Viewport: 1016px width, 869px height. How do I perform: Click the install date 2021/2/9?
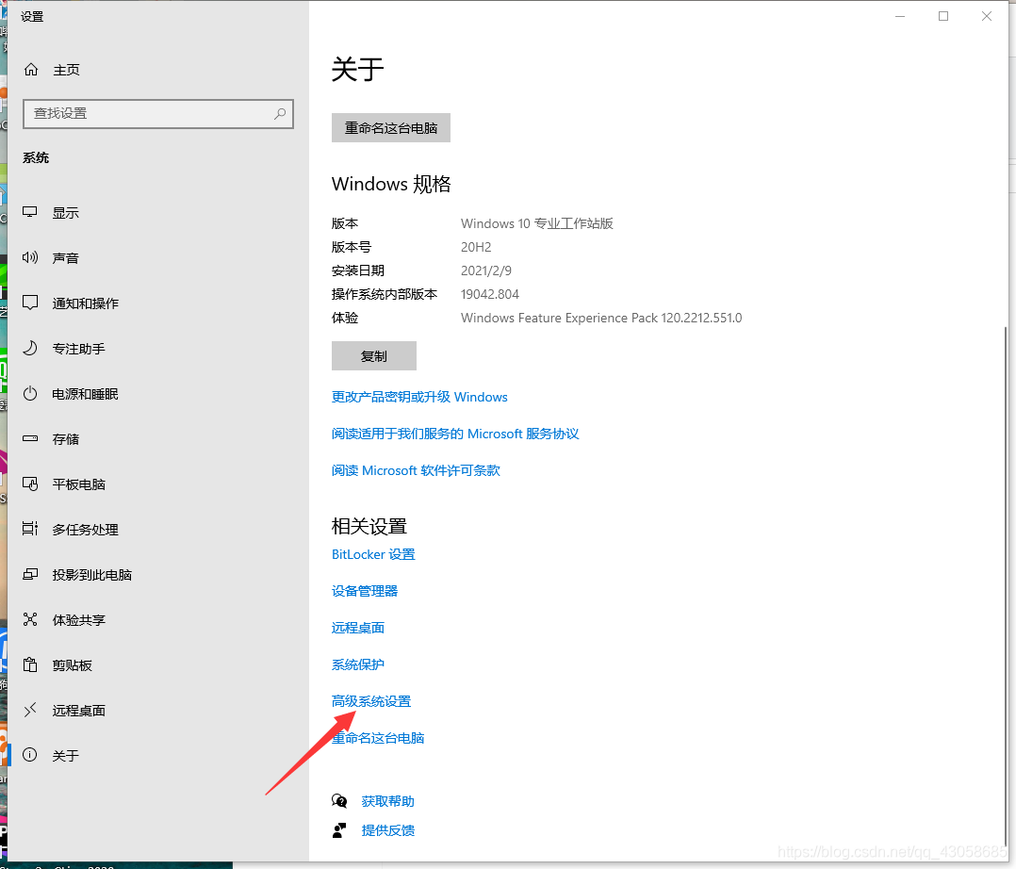click(x=486, y=271)
